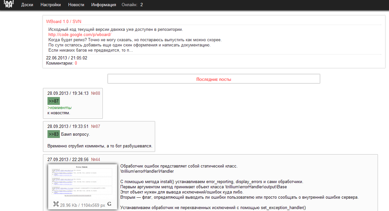Open post number №44
The height and width of the screenshot is (211, 389).
(x=96, y=159)
